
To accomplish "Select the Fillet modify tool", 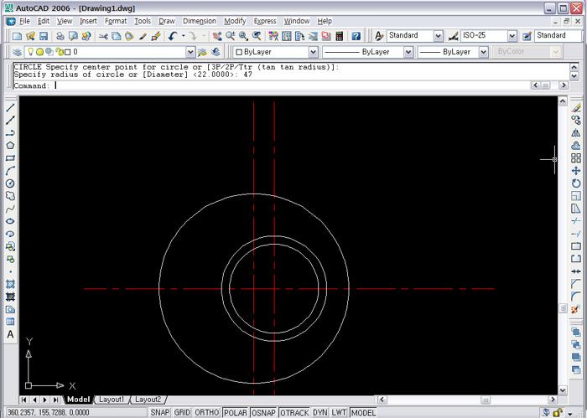I will [x=576, y=297].
